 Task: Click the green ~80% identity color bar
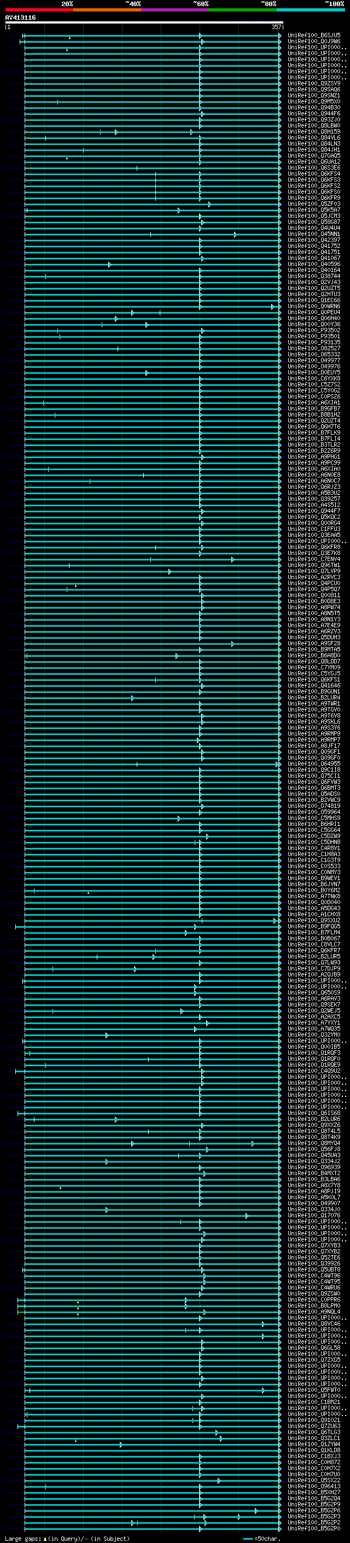coord(243,10)
